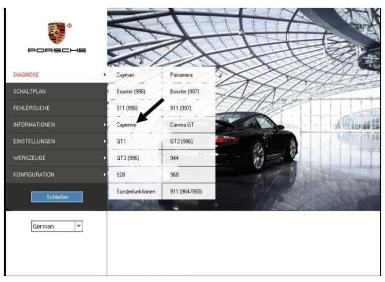
Task: Select 911 (997) model
Action: pyautogui.click(x=189, y=108)
